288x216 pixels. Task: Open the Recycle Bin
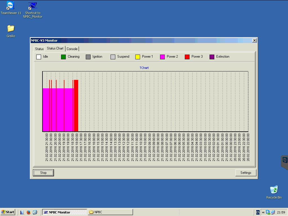click(x=273, y=190)
